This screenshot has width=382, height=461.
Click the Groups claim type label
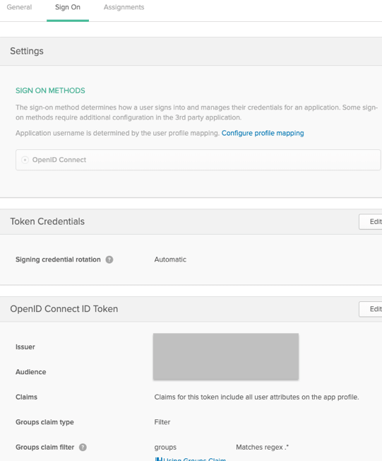[x=44, y=422]
